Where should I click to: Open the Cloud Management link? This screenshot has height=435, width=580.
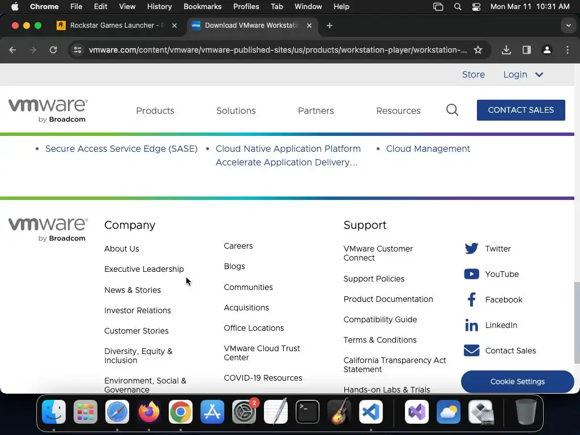coord(428,149)
